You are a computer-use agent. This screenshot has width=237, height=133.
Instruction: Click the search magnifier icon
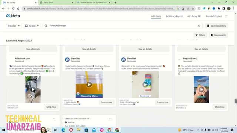tap(46, 26)
